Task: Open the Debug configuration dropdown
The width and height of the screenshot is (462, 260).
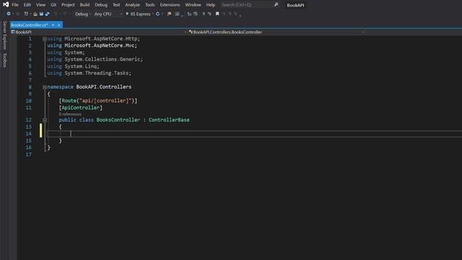Action: click(x=82, y=14)
